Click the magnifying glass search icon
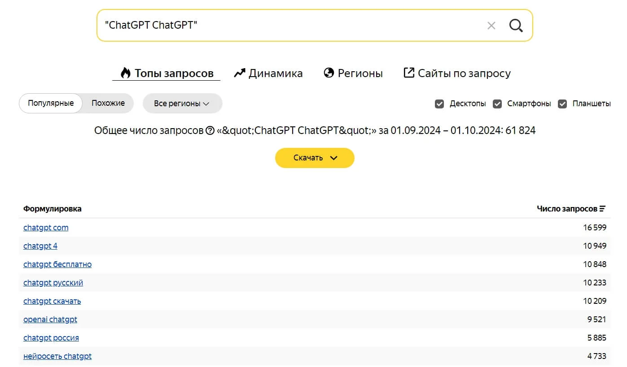The image size is (627, 367). 516,26
